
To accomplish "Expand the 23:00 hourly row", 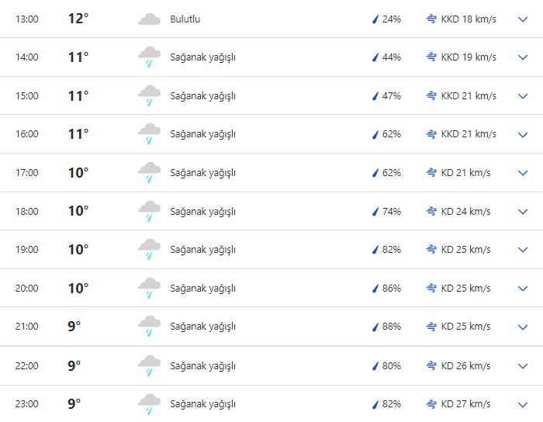I will point(522,404).
